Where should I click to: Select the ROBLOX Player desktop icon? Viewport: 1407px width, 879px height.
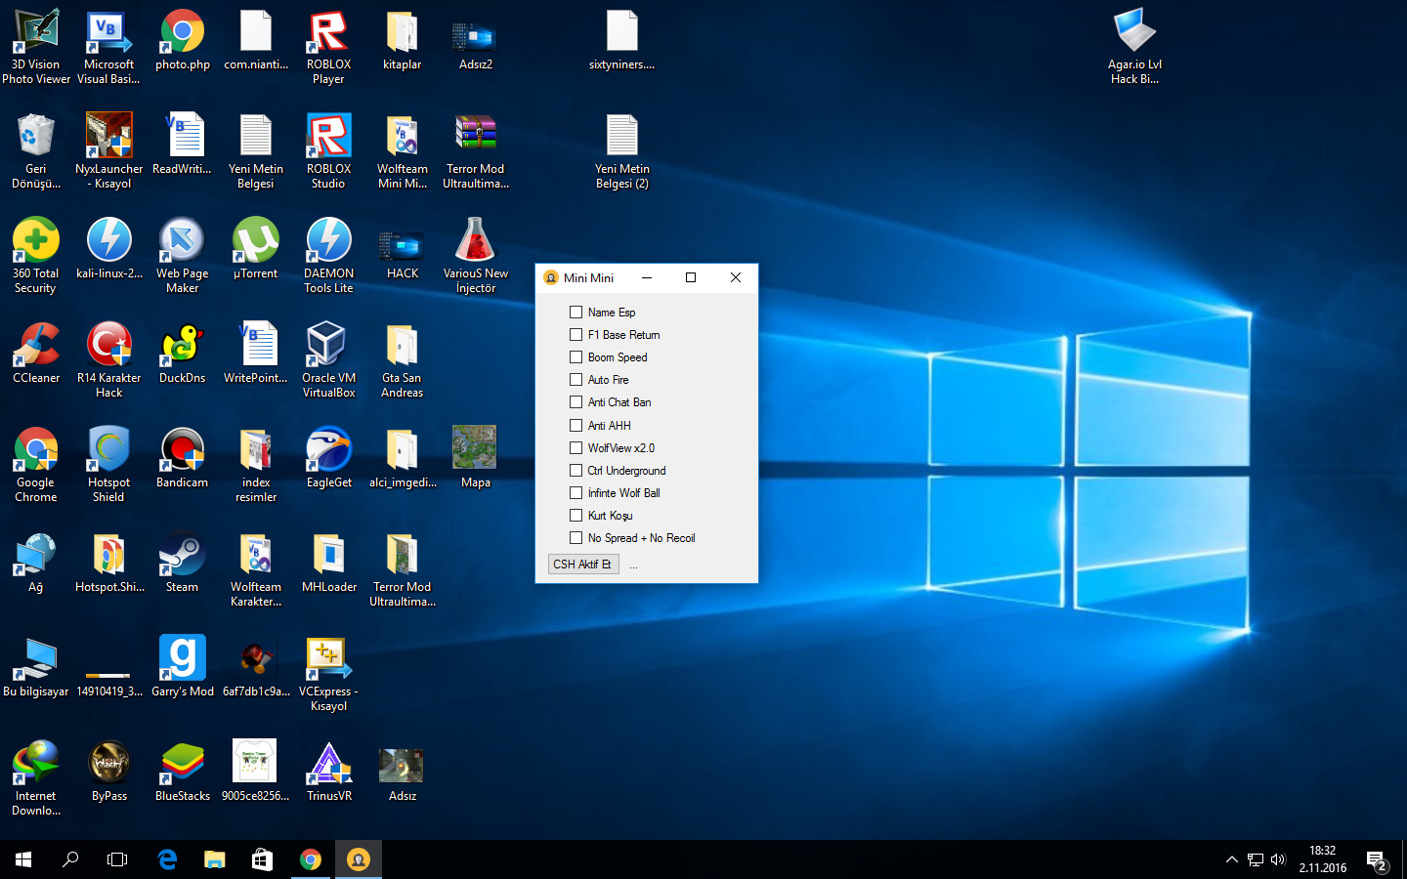(328, 47)
